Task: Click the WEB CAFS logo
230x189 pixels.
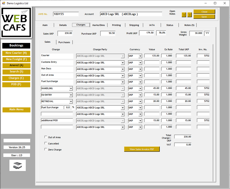Action: click(16, 23)
